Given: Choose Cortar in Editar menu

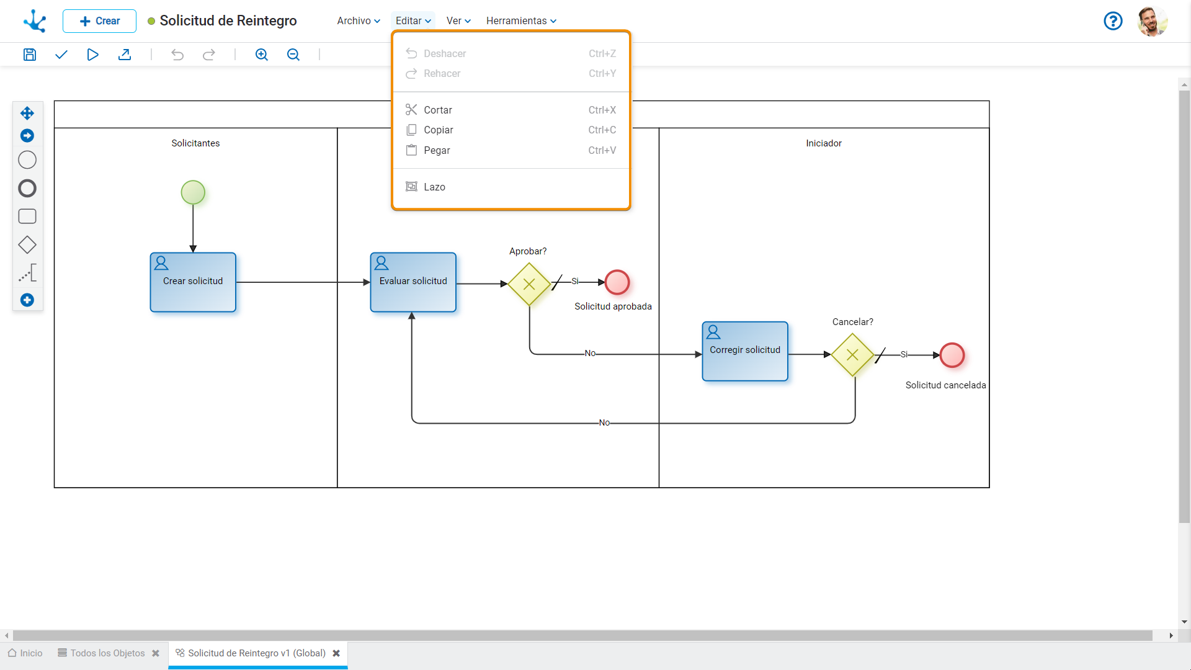Looking at the screenshot, I should tap(511, 110).
